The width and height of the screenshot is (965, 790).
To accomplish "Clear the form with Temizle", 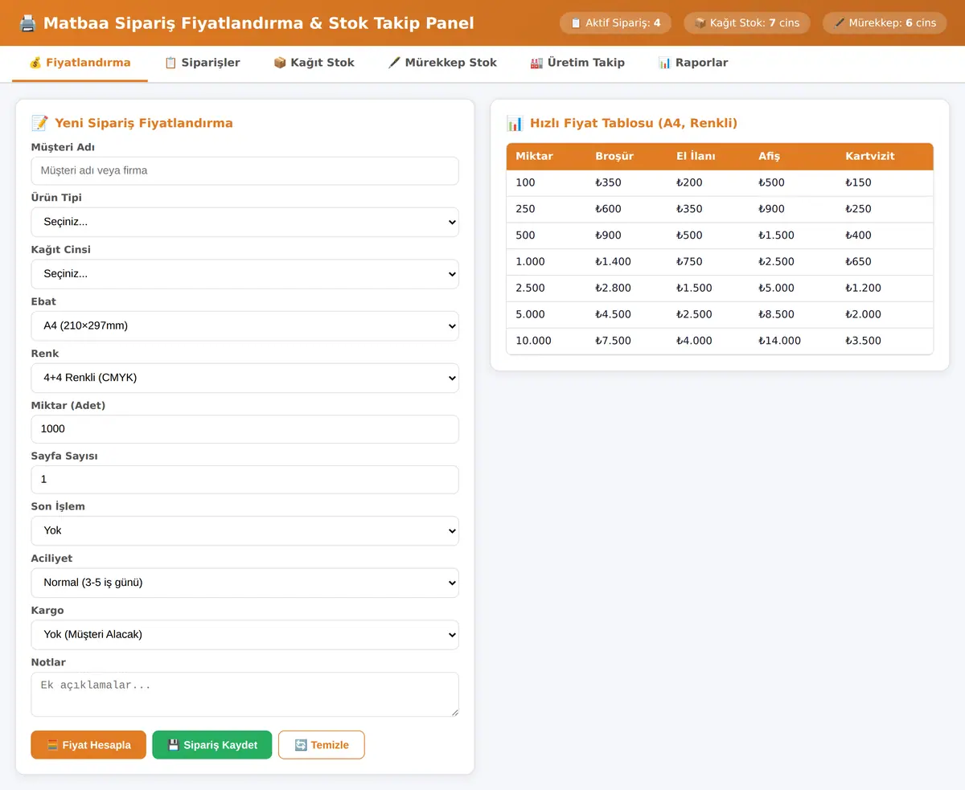I will [x=322, y=745].
